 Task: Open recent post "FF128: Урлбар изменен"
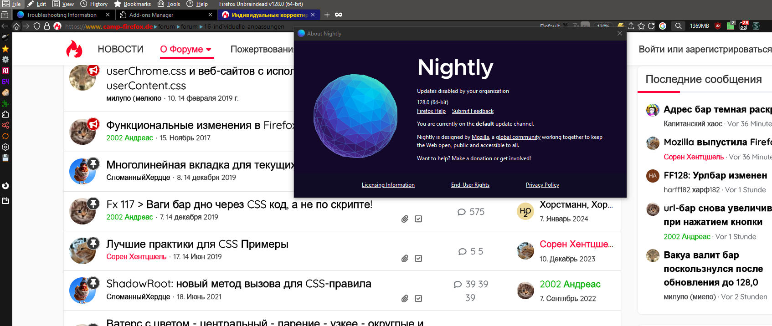715,175
